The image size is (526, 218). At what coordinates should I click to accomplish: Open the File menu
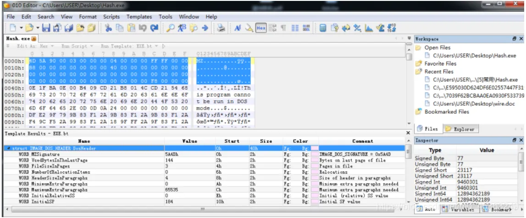[x=11, y=17]
